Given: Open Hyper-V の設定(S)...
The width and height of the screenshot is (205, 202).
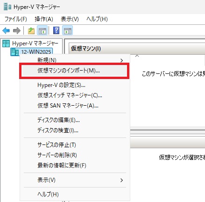Looking at the screenshot, I should pyautogui.click(x=75, y=85).
